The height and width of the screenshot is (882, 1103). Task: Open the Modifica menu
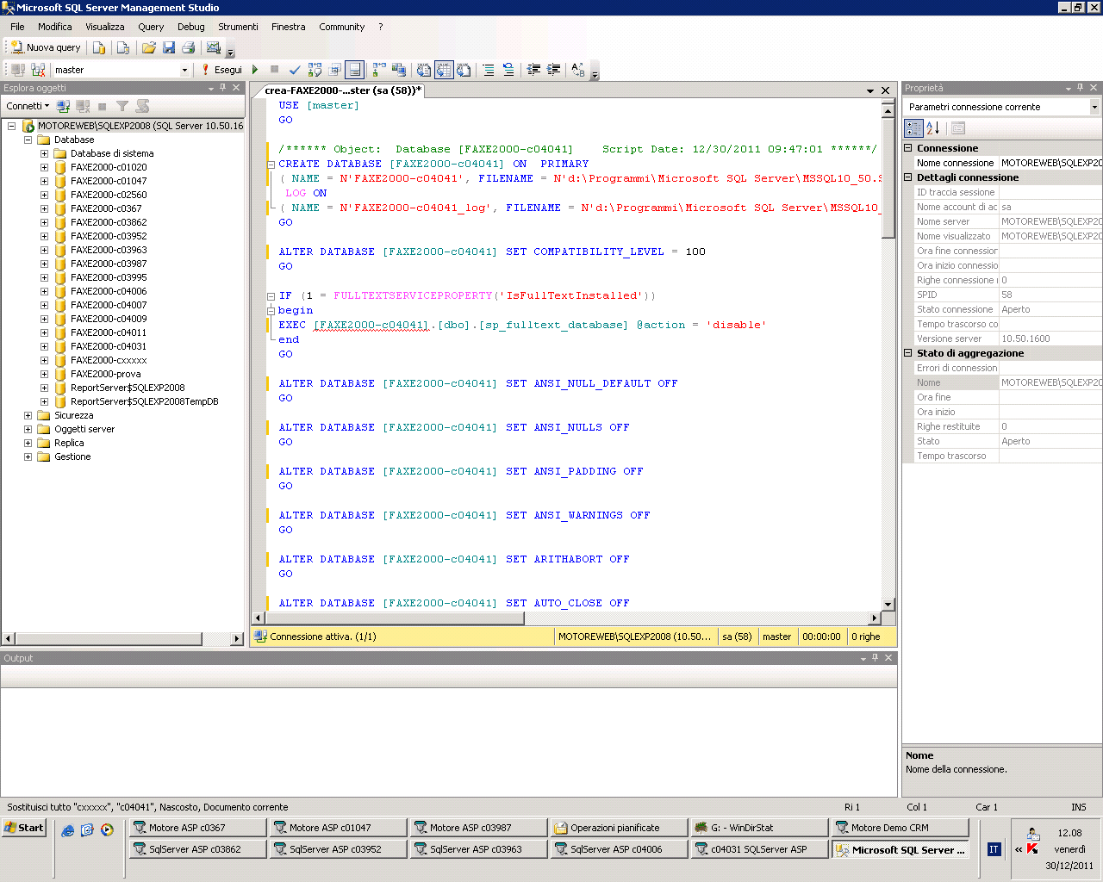(54, 27)
